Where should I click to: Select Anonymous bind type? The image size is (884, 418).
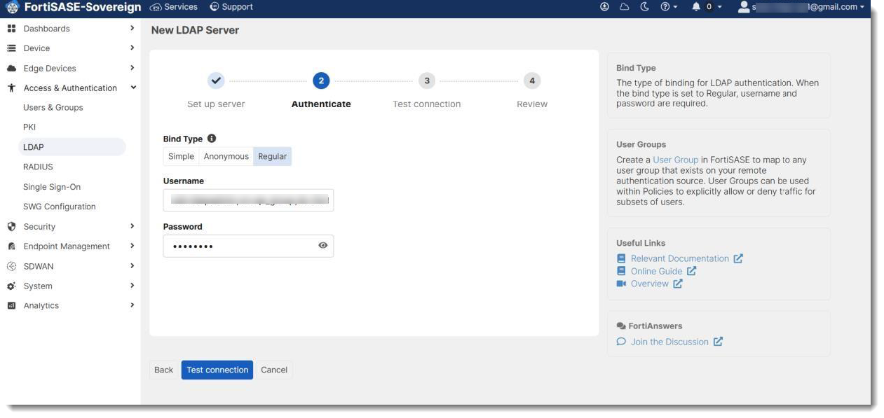226,157
